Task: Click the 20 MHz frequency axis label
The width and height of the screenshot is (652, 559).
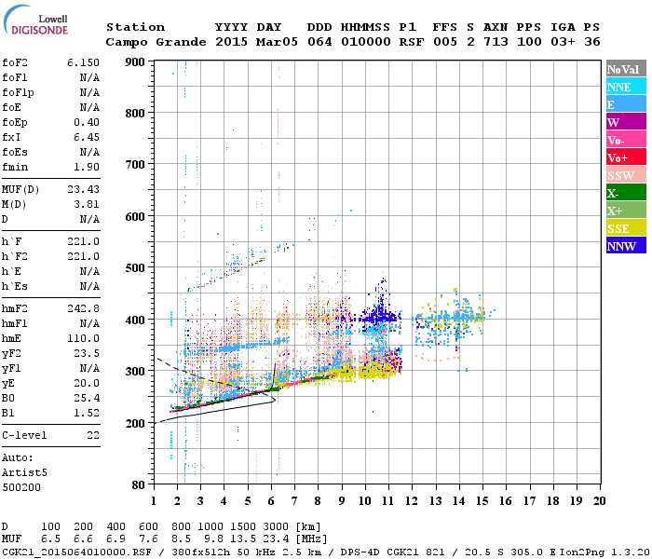Action: 599,501
